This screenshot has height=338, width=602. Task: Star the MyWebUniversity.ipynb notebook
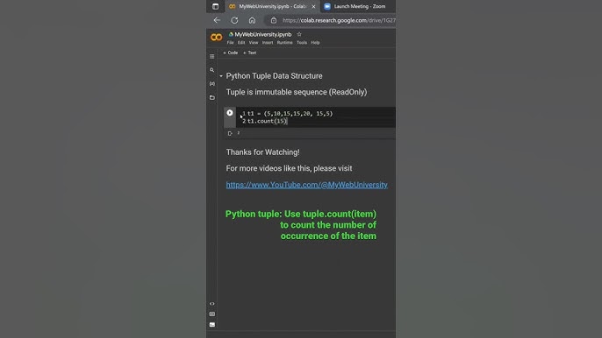coord(299,34)
